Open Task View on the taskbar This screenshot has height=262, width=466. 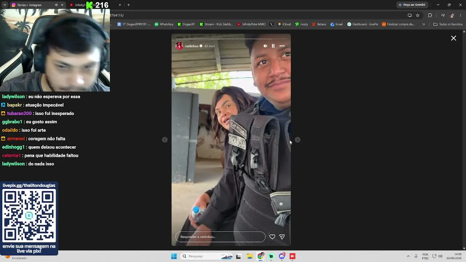(x=238, y=256)
